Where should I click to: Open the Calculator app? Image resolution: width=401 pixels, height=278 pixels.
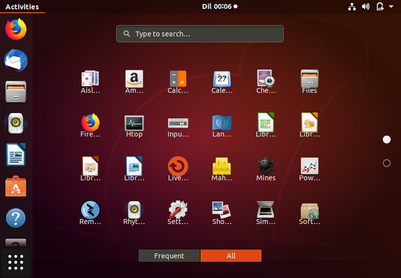pos(178,82)
